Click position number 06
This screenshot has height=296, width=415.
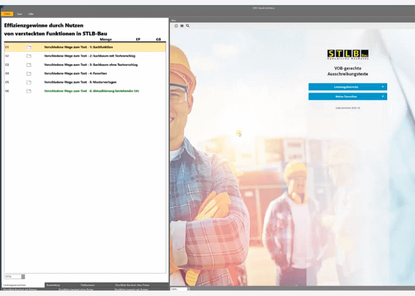click(x=7, y=91)
